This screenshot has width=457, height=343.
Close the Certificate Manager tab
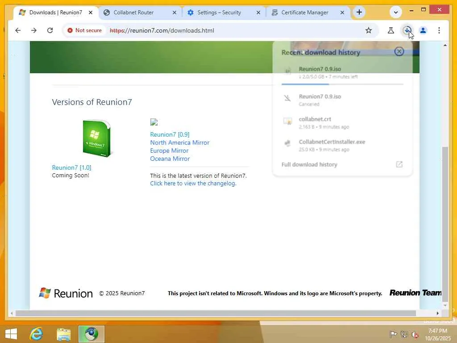342,13
